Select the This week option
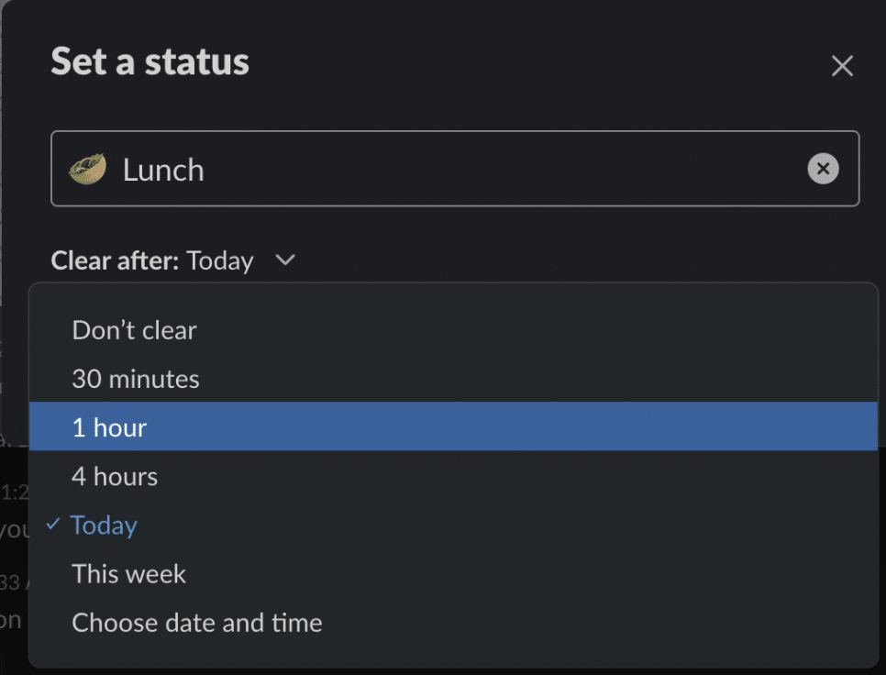The width and height of the screenshot is (886, 675). (453, 573)
